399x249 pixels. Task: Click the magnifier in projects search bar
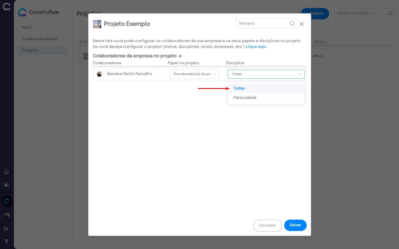[390, 13]
